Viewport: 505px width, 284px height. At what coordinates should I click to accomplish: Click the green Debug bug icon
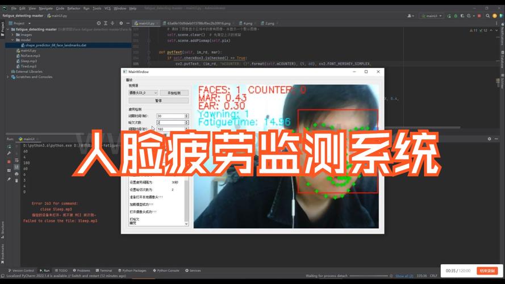tap(456, 16)
